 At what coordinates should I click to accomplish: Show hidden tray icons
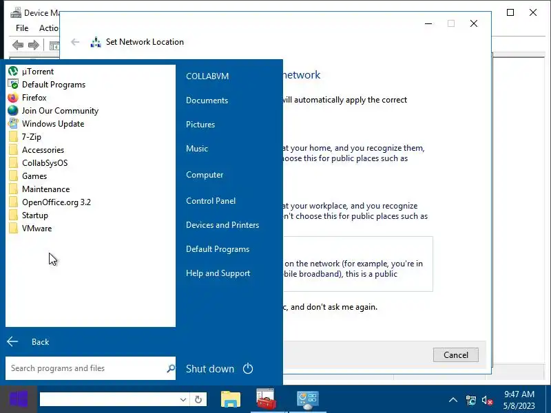coord(453,400)
